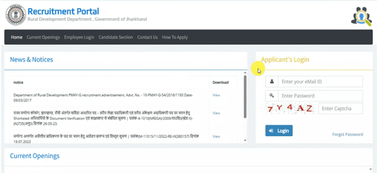377x173 pixels.
Task: Click the captcha image 7Y4AZ
Action: pos(290,108)
